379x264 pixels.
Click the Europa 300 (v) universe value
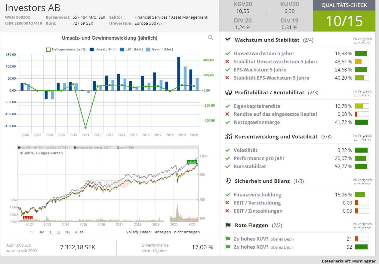click(x=148, y=23)
